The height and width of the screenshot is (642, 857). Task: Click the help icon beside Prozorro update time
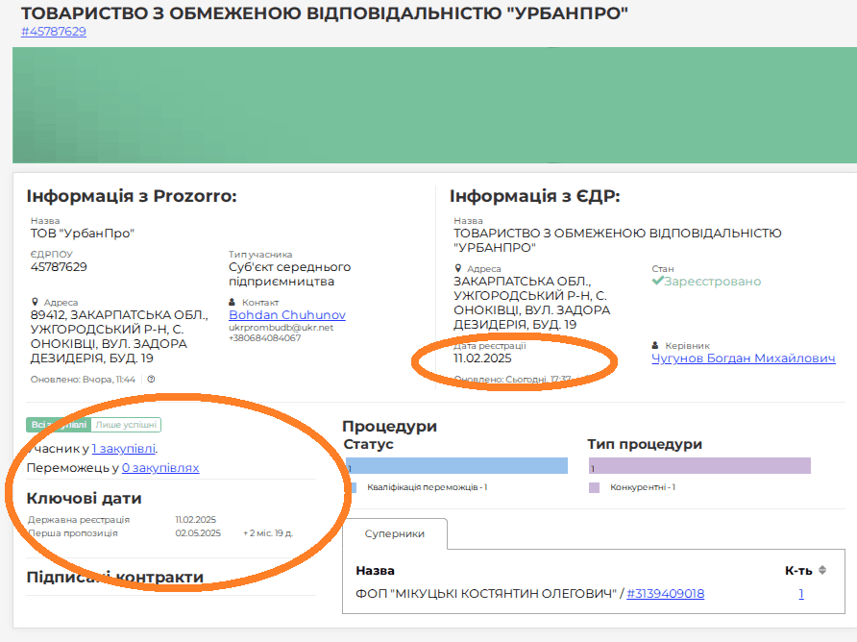[x=151, y=379]
